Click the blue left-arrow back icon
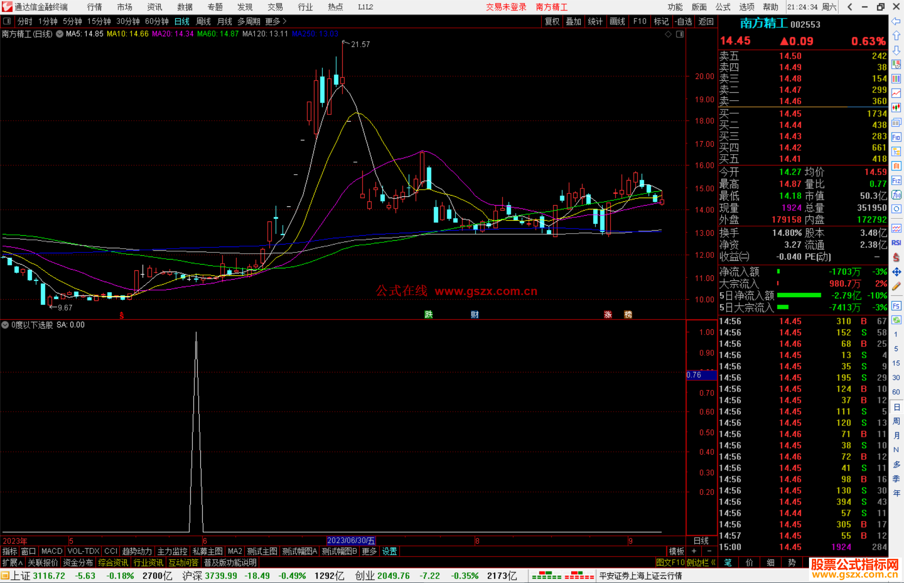 (896, 21)
